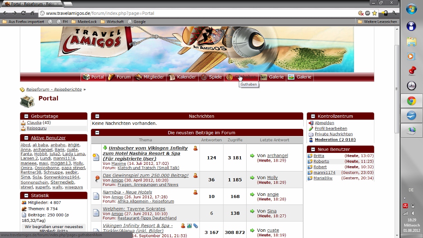Image resolution: width=423 pixels, height=238 pixels.
Task: Toggle the Statistik box closed
Action: click(26, 196)
